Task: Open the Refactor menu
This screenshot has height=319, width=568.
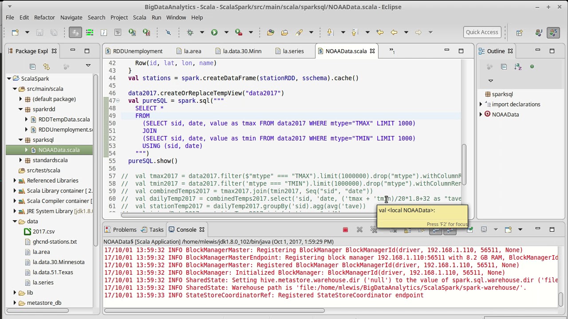Action: (44, 17)
